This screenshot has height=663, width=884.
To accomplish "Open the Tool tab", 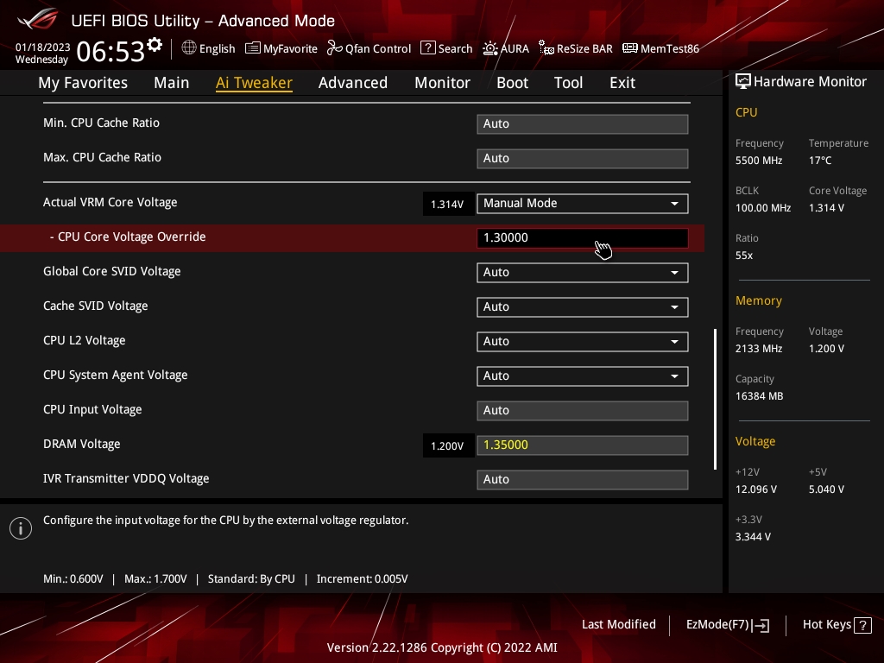I will click(x=568, y=83).
